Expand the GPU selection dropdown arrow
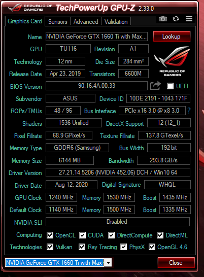The height and width of the screenshot is (277, 204). [108, 262]
